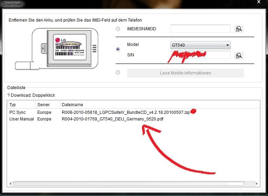
Task: Click Europe in the User Manual row
Action: coord(44,119)
